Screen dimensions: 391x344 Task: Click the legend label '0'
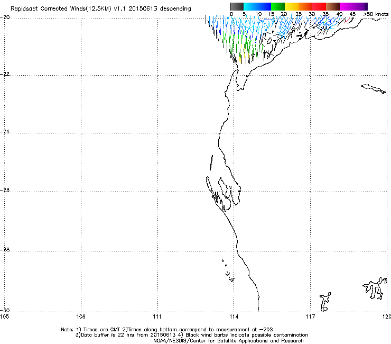coord(231,14)
